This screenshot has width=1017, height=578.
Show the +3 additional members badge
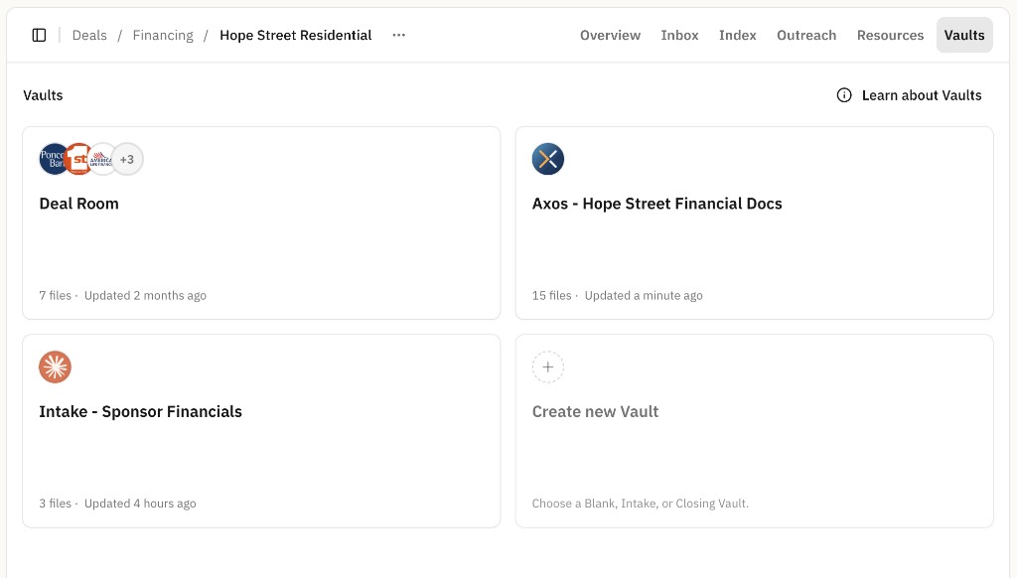(127, 159)
